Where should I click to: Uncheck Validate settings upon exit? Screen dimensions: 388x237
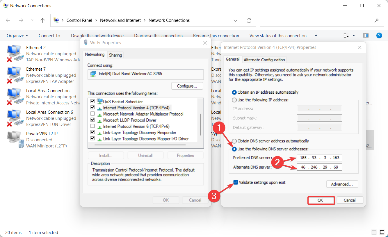(236, 183)
